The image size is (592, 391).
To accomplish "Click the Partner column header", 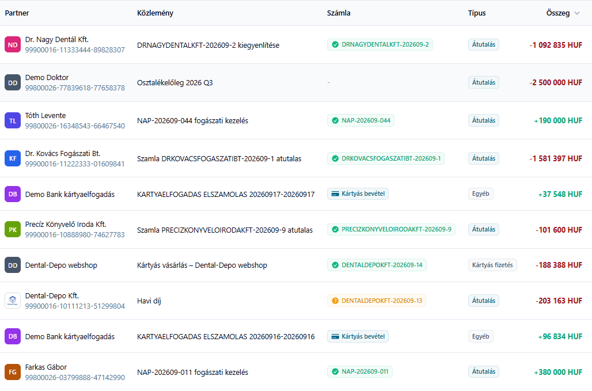I will coord(17,13).
